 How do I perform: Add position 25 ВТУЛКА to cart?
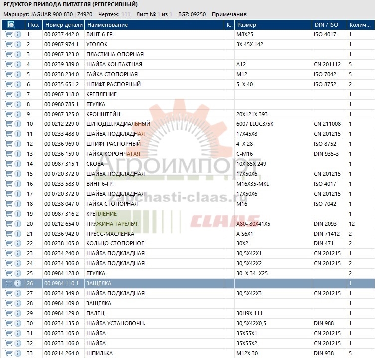pyautogui.click(x=9, y=273)
